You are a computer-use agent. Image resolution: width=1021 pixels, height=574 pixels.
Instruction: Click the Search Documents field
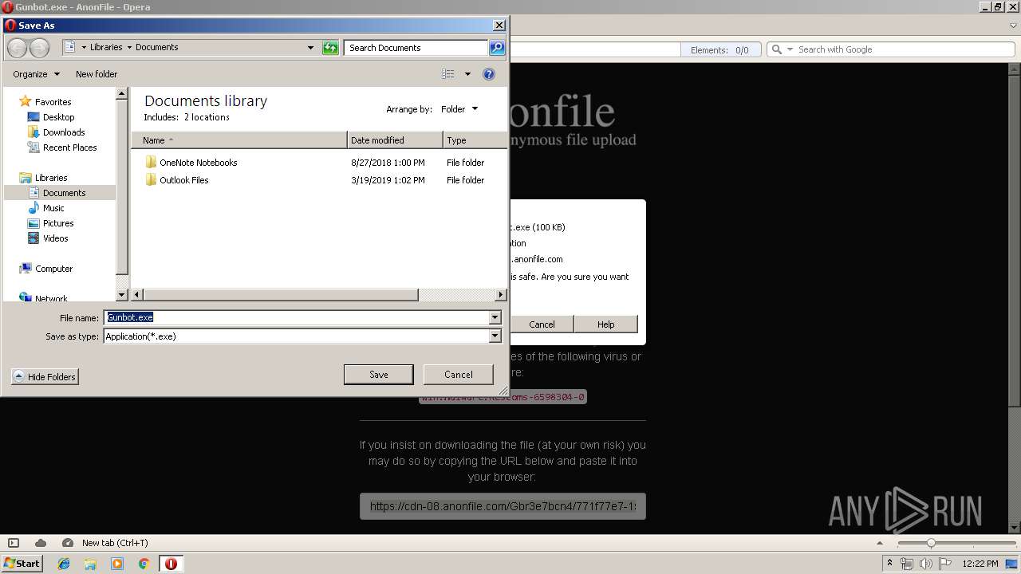pyautogui.click(x=416, y=48)
